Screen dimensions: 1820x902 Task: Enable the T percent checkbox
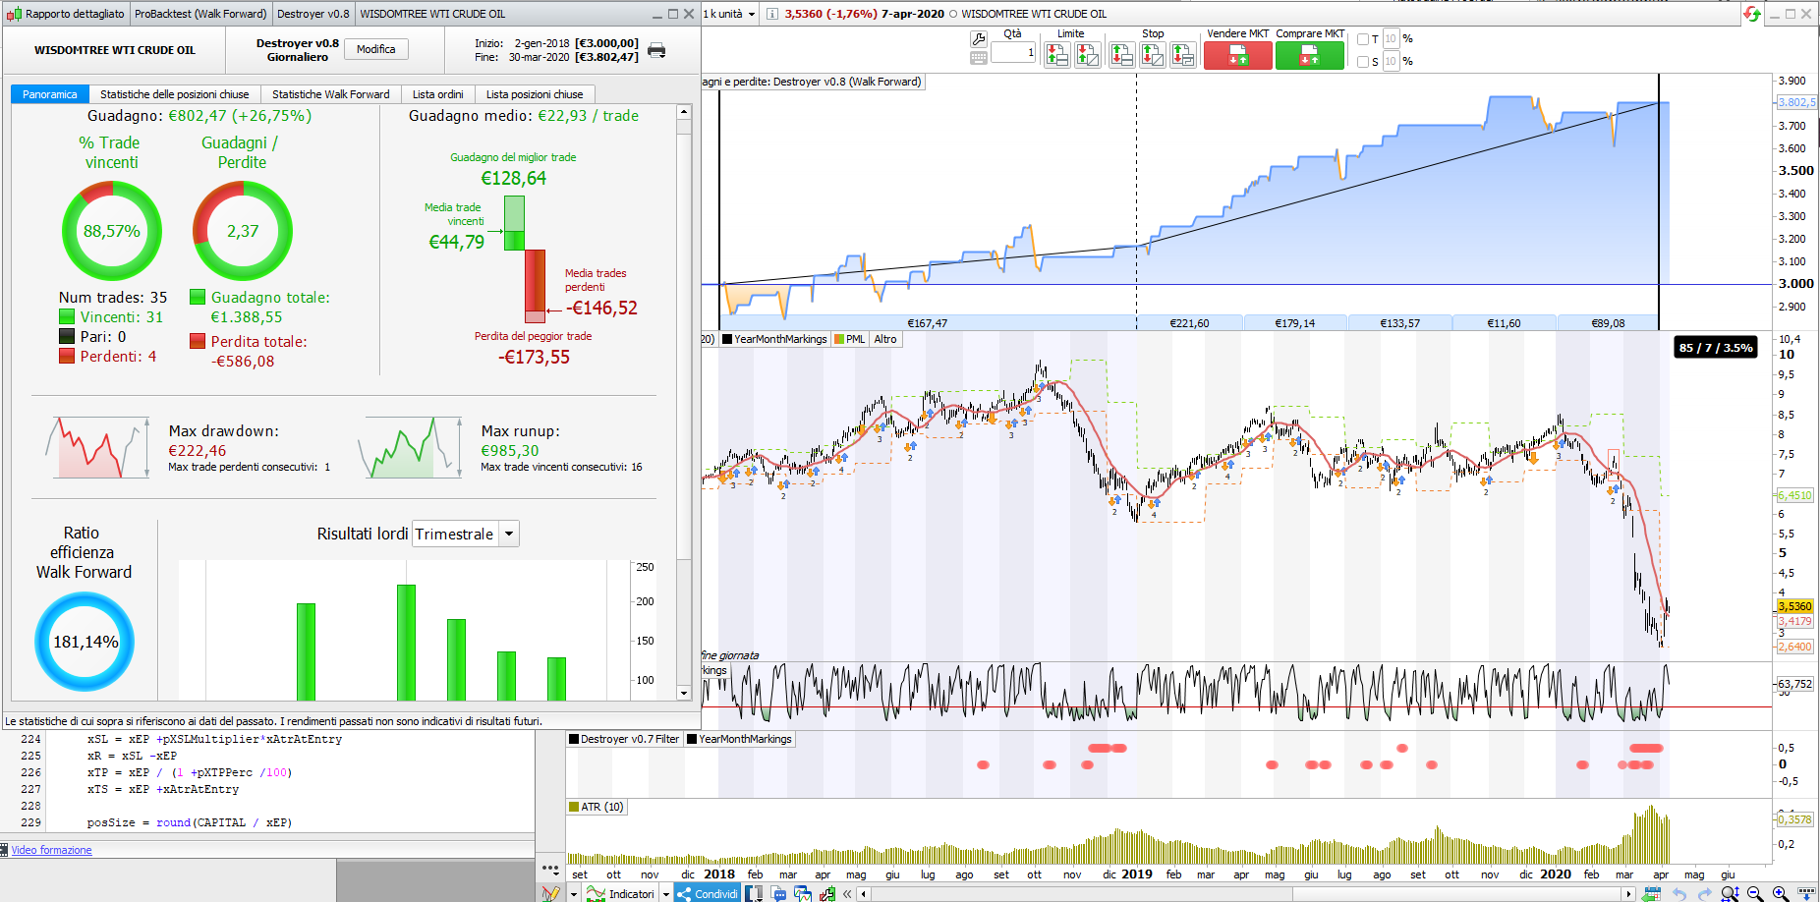pyautogui.click(x=1363, y=39)
